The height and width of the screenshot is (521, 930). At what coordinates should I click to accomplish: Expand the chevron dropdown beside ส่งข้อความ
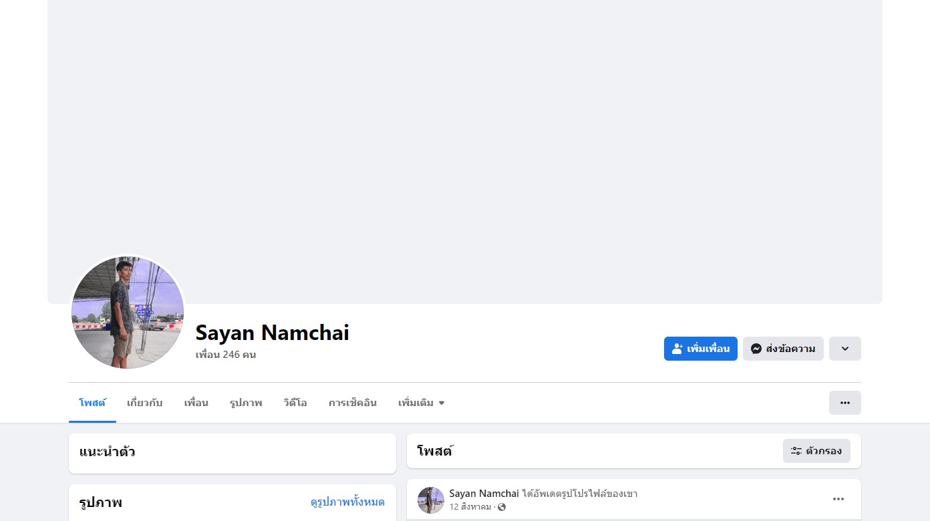tap(845, 349)
